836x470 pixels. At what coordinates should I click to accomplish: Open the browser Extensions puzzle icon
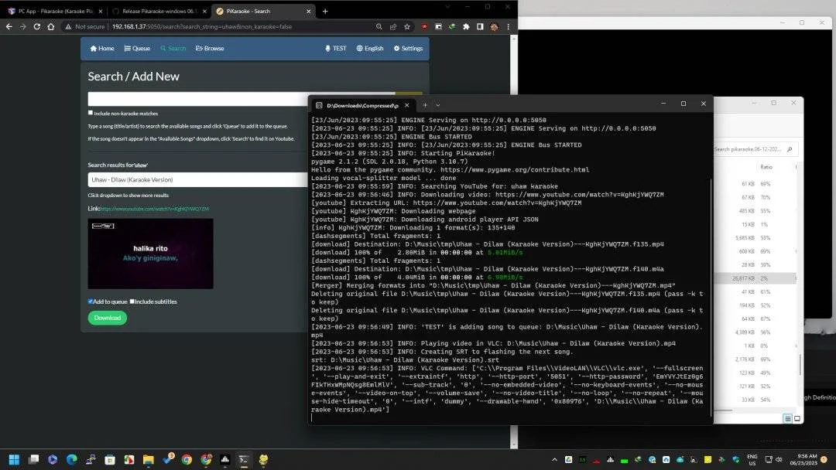coord(466,26)
